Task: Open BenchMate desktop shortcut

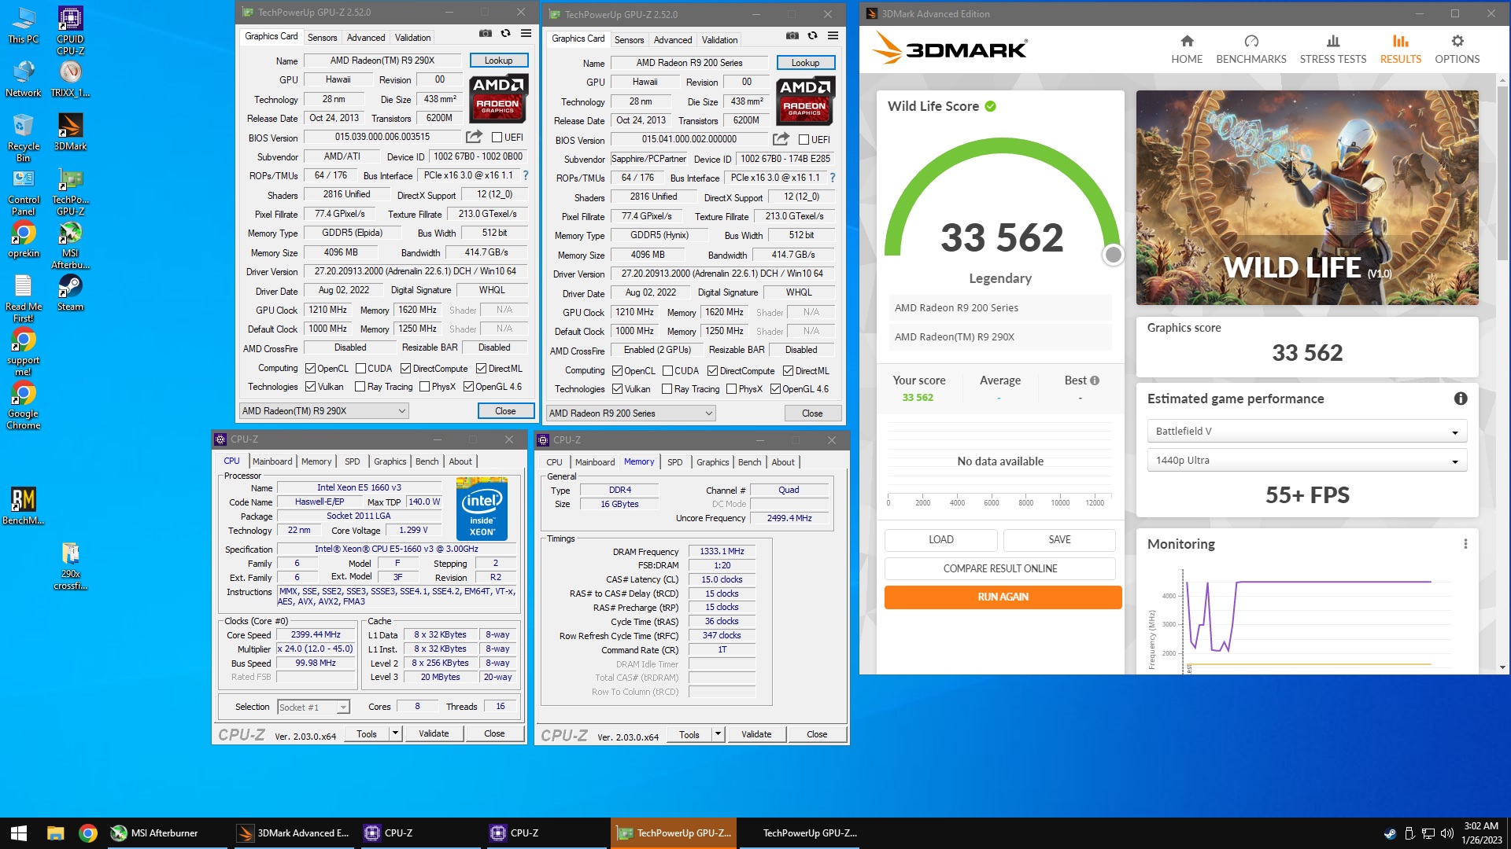Action: [23, 506]
